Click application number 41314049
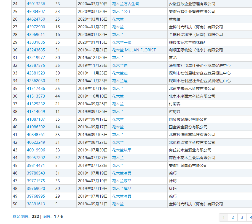 [36, 112]
